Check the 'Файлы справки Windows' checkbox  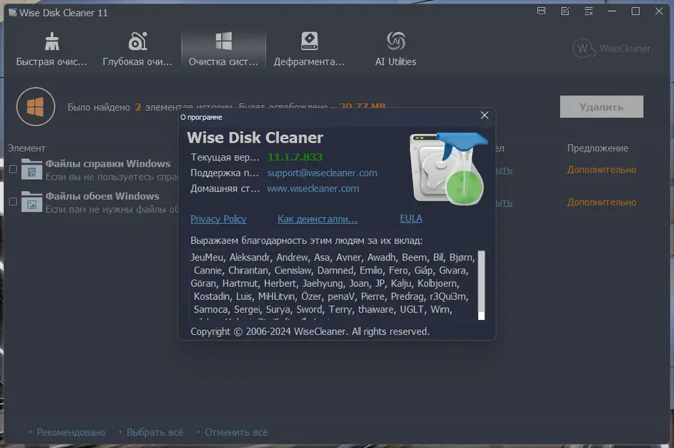(x=13, y=169)
